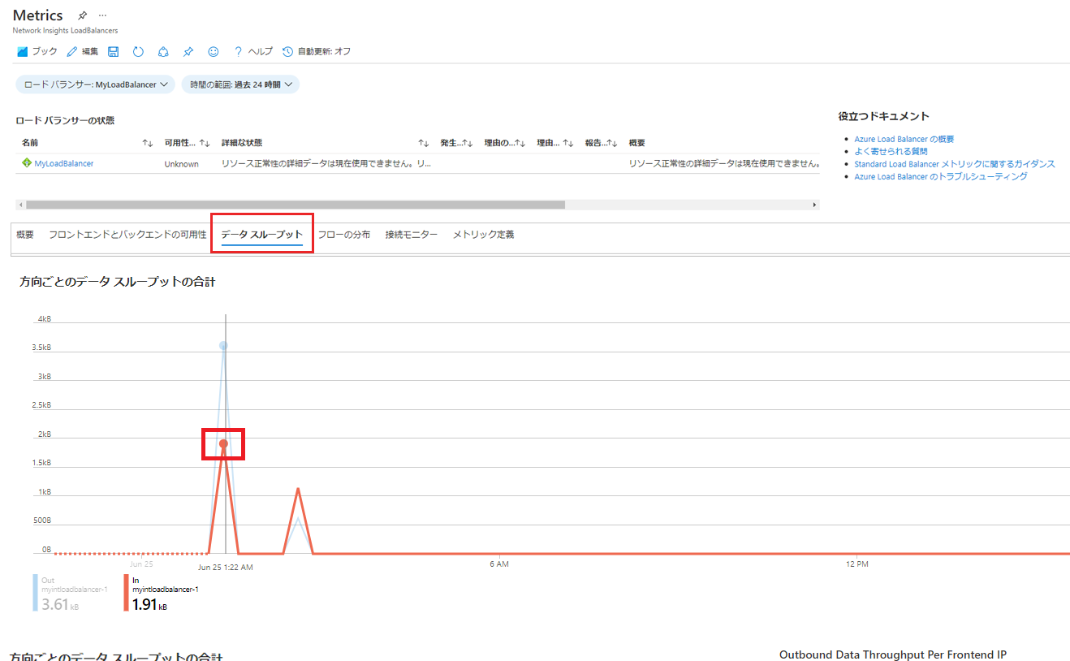Click the 12 PM axis label
1070x661 pixels.
pyautogui.click(x=856, y=564)
